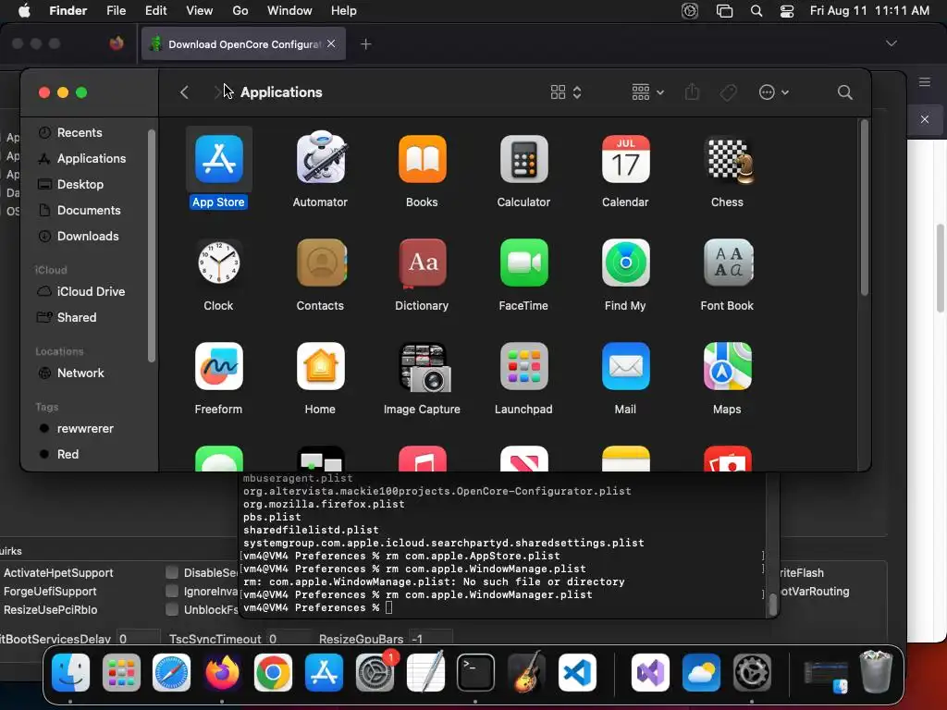Select Network in Finder sidebar
Image resolution: width=947 pixels, height=710 pixels.
tap(80, 373)
